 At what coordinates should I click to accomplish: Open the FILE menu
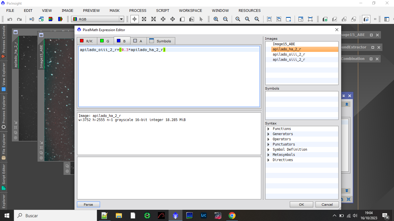pyautogui.click(x=10, y=10)
